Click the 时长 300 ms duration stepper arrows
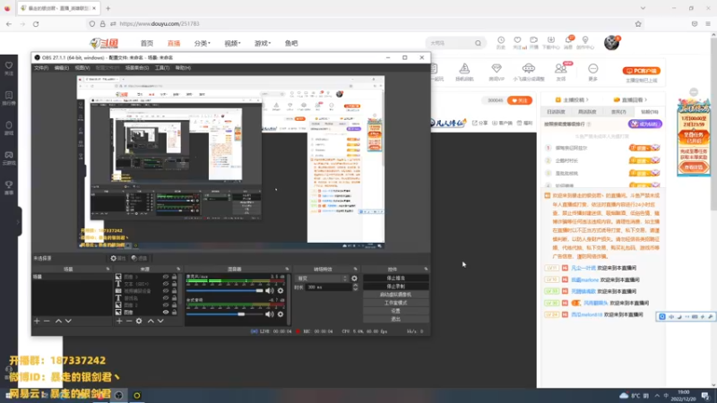 click(355, 287)
